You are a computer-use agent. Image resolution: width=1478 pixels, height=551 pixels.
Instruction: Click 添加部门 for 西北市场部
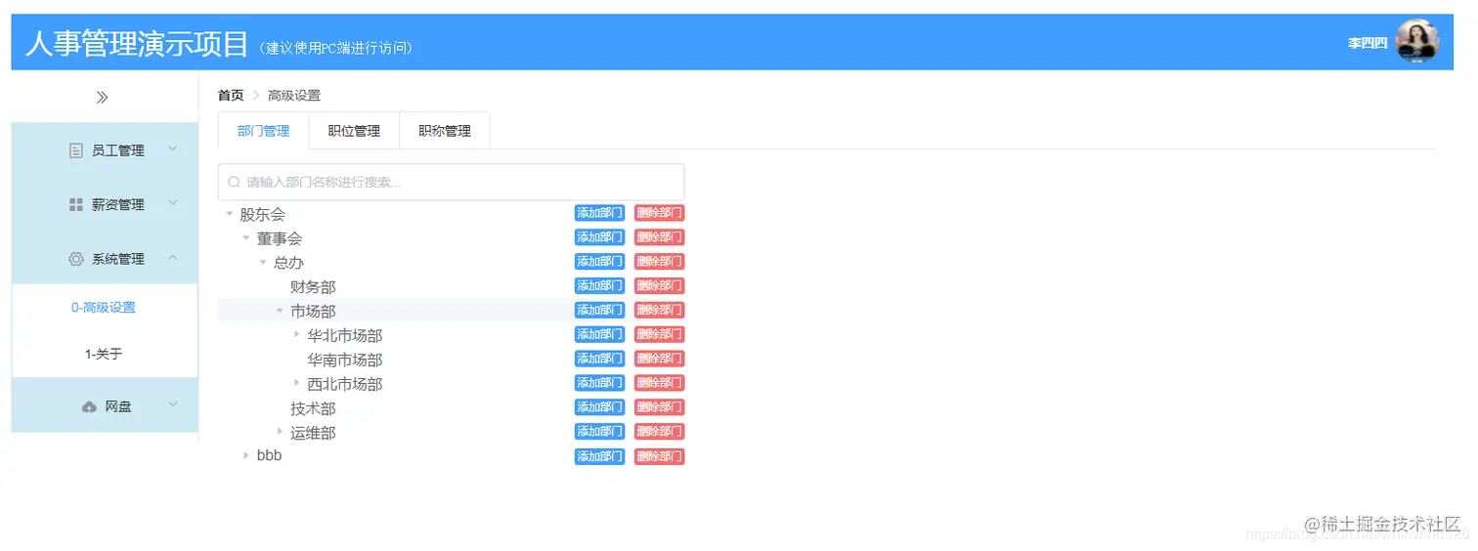(599, 383)
